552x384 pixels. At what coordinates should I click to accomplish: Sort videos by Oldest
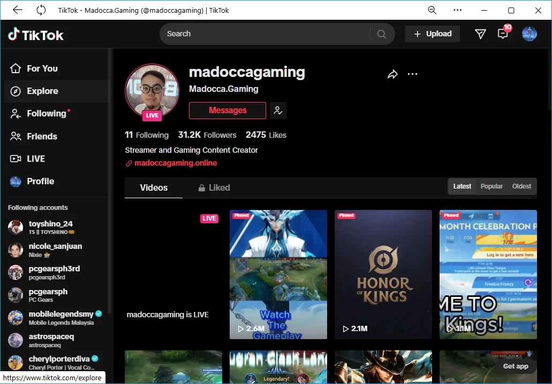521,186
